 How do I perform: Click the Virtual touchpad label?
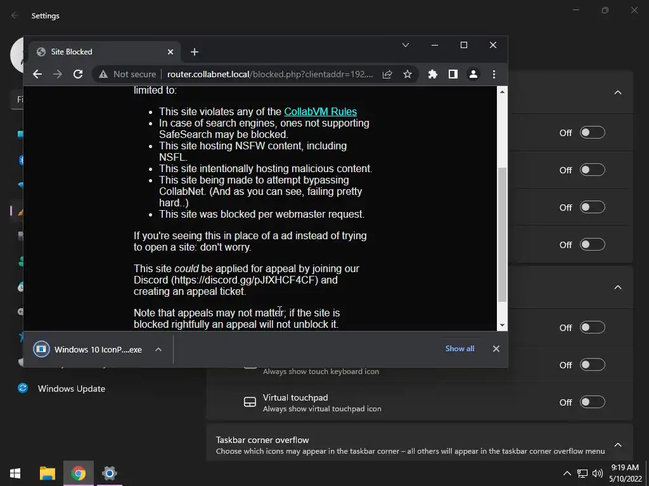295,397
